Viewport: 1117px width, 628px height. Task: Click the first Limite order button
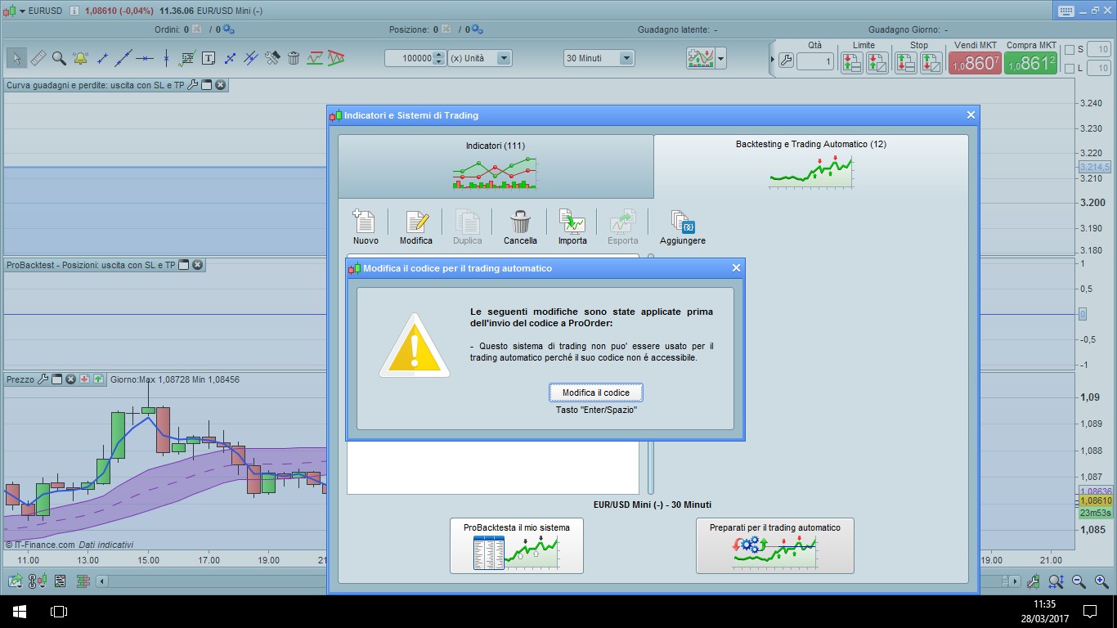[x=852, y=62]
